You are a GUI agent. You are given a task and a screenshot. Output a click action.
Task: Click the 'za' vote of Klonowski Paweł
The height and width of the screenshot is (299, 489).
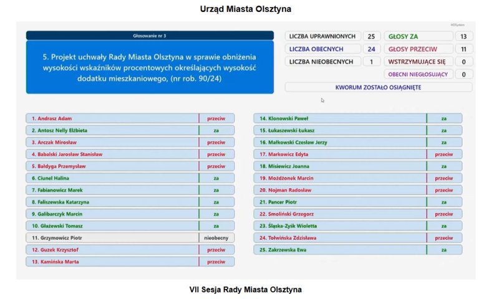click(444, 118)
